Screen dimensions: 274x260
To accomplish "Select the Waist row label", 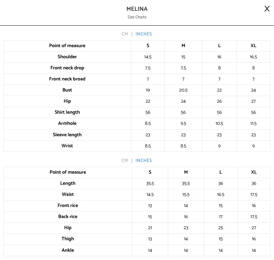I will [x=68, y=194].
